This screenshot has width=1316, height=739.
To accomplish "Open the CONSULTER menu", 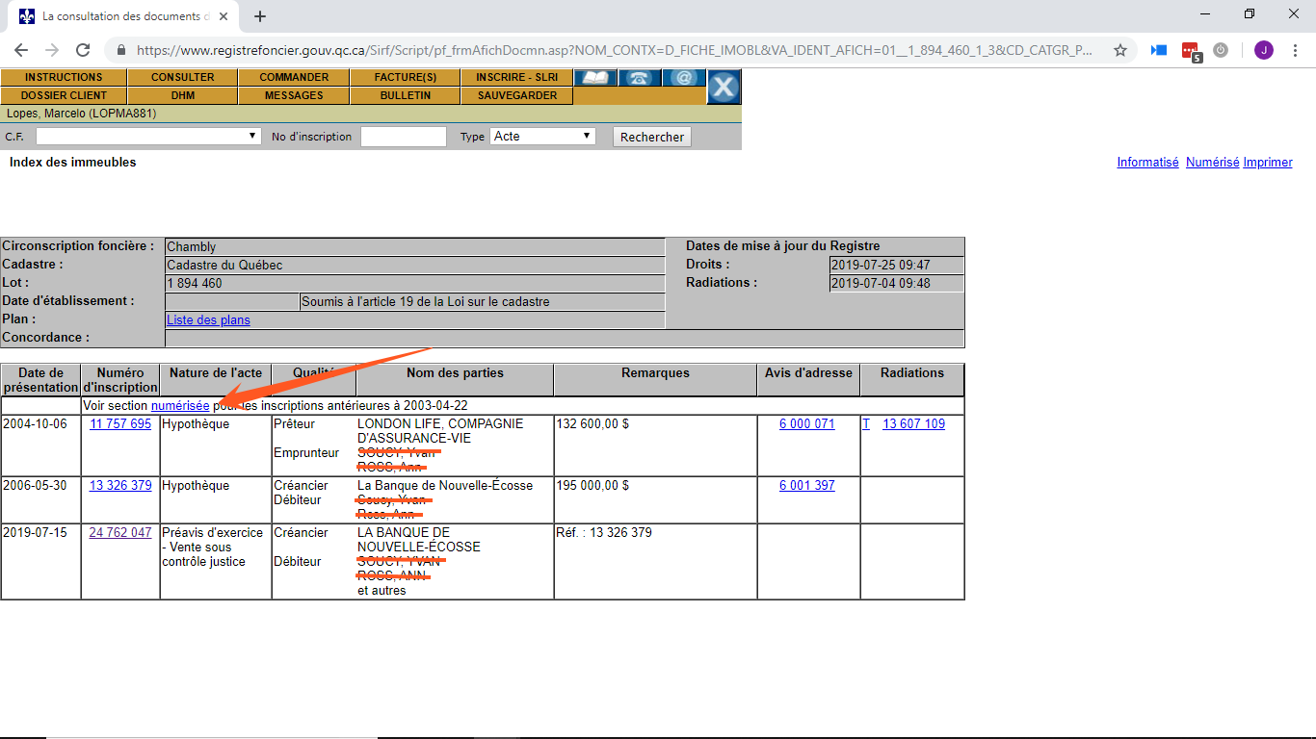I will 183,78.
